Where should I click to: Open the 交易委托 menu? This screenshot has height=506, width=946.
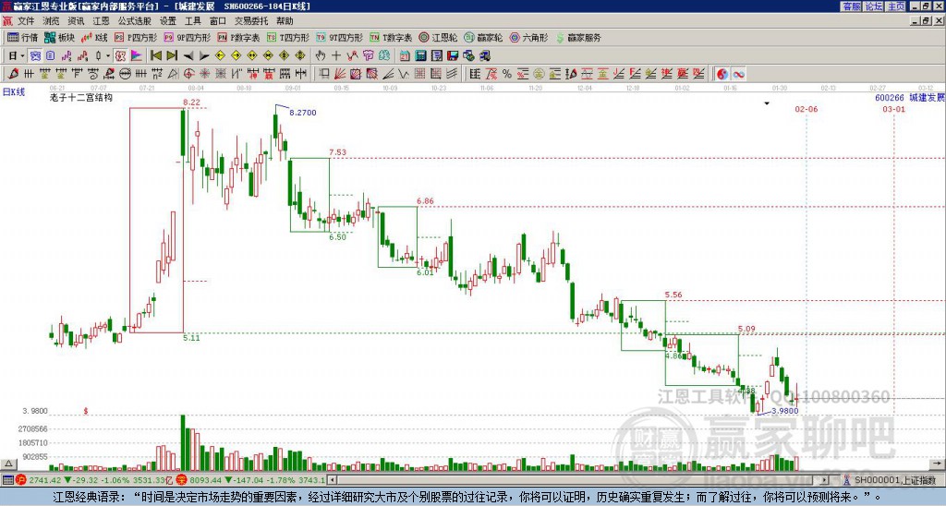pyautogui.click(x=251, y=21)
